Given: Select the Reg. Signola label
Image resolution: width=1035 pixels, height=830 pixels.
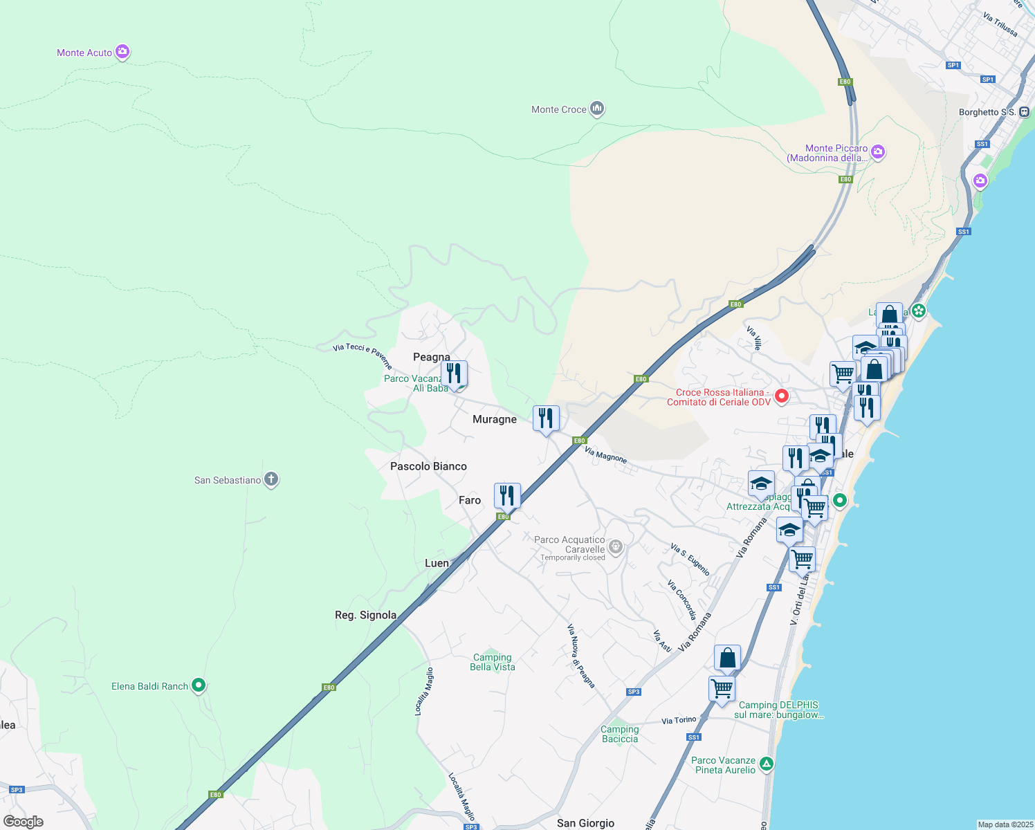Looking at the screenshot, I should (x=366, y=615).
